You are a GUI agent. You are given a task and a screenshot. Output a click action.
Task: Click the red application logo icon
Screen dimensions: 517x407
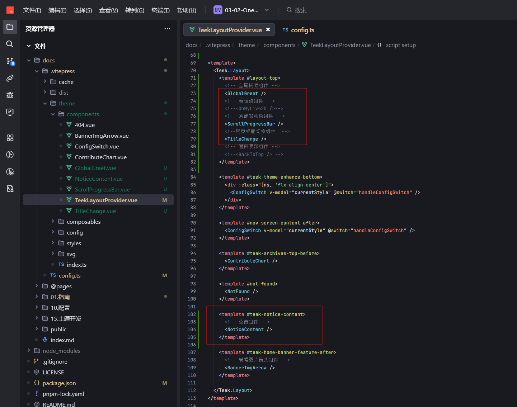tap(10, 10)
